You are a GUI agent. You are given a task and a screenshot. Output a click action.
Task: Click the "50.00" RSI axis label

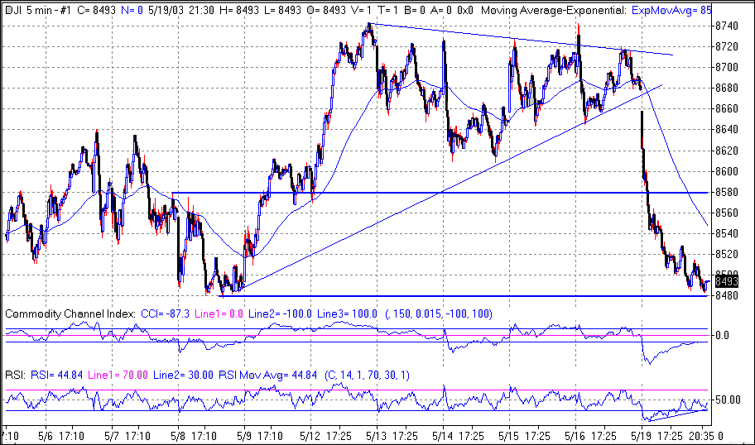click(728, 400)
